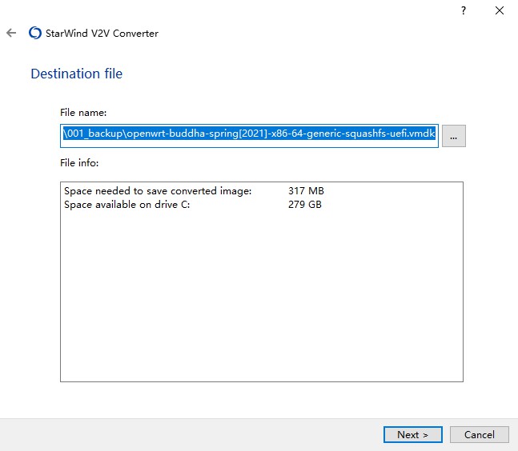This screenshot has width=518, height=451.
Task: Click inside the File name text field
Action: tap(249, 134)
